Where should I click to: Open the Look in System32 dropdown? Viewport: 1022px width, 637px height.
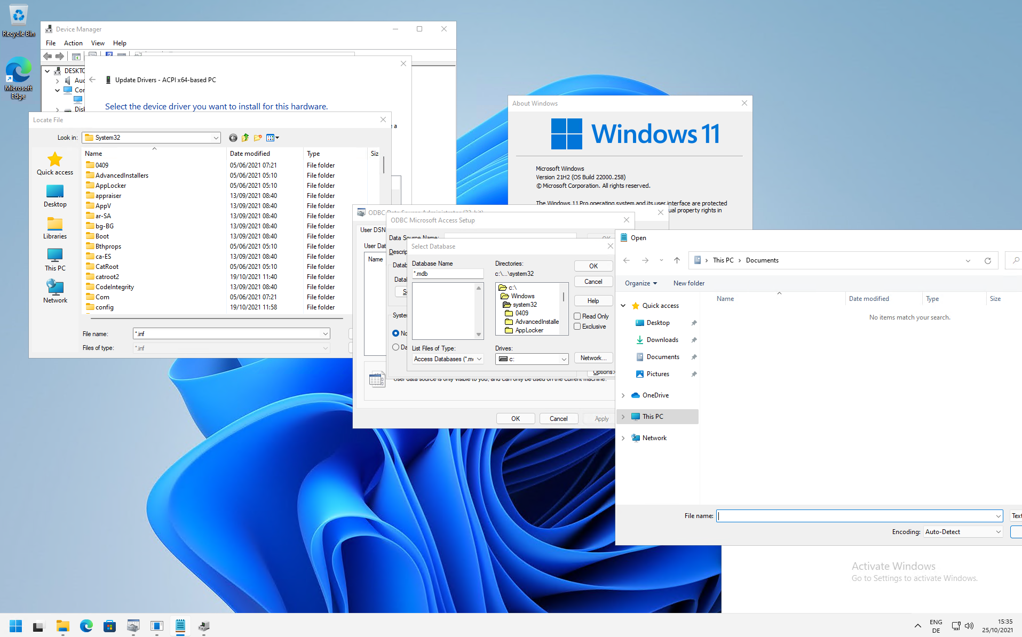pos(216,138)
